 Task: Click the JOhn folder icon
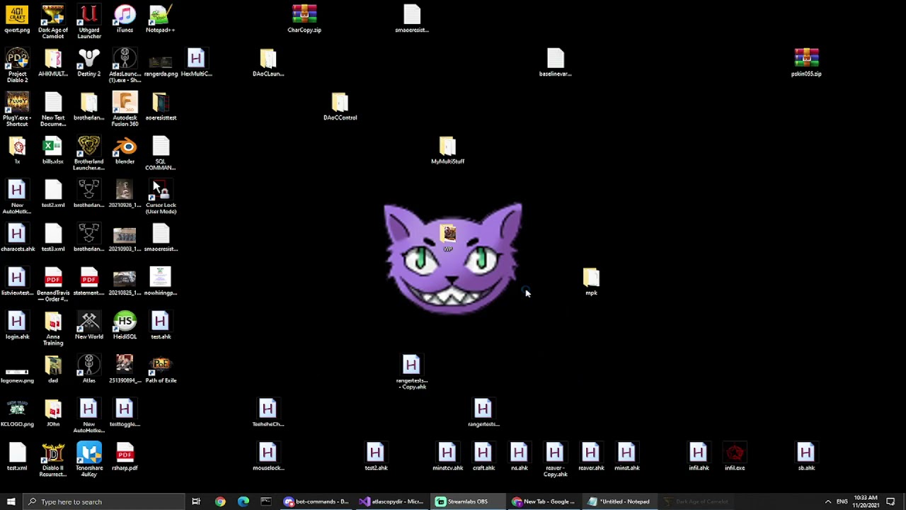pos(53,414)
